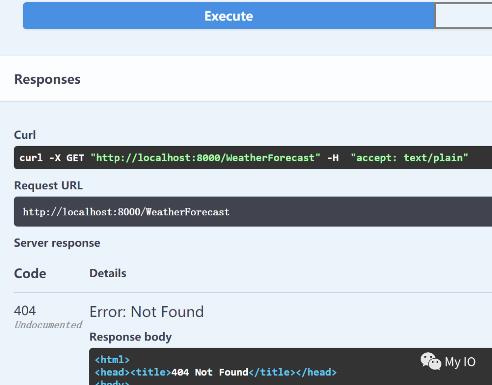Click the white button right of Execute
Screen dimensions: 492x385
[x=463, y=15]
